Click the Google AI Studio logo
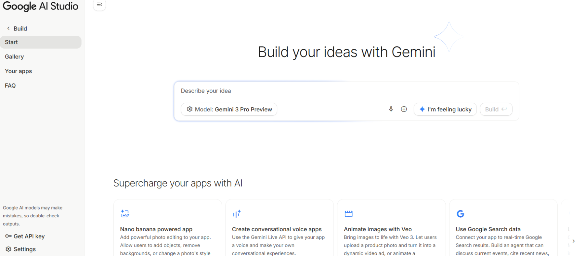 (40, 6)
